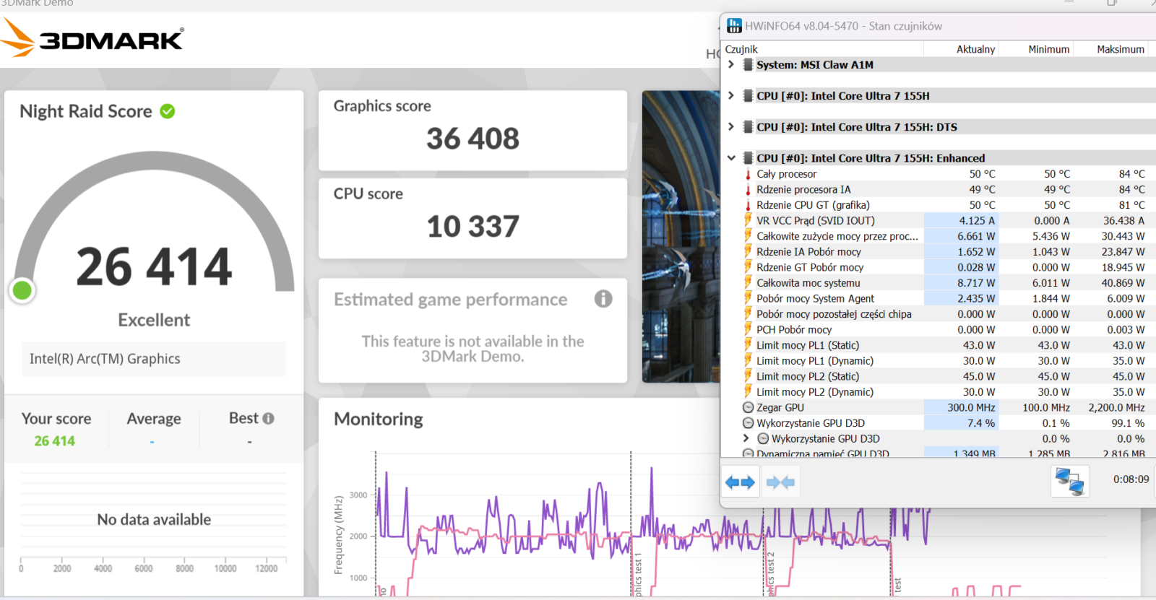
Task: Click the clock icon beside Zegar GPU
Action: tap(748, 408)
